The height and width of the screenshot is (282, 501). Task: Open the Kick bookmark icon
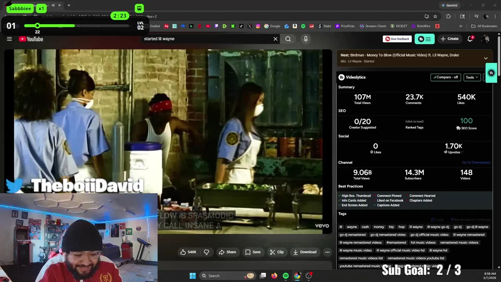point(233,26)
